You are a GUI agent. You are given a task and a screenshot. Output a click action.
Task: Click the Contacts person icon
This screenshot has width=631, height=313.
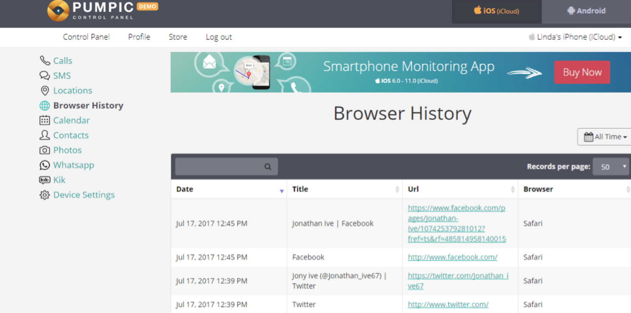45,135
